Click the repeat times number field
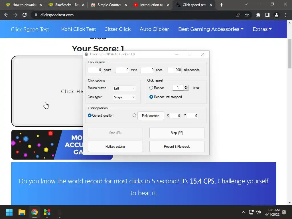This screenshot has height=219, width=292. coord(178,88)
